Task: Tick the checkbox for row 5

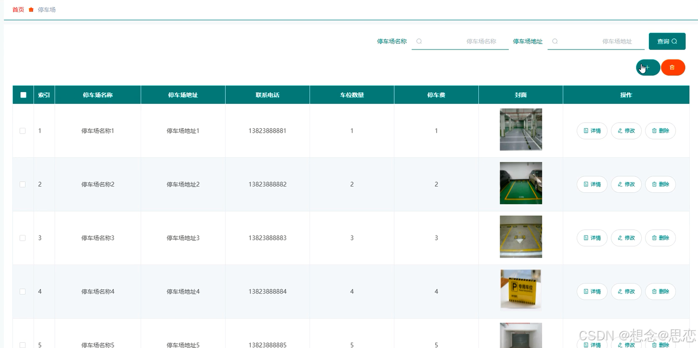Action: click(x=23, y=345)
